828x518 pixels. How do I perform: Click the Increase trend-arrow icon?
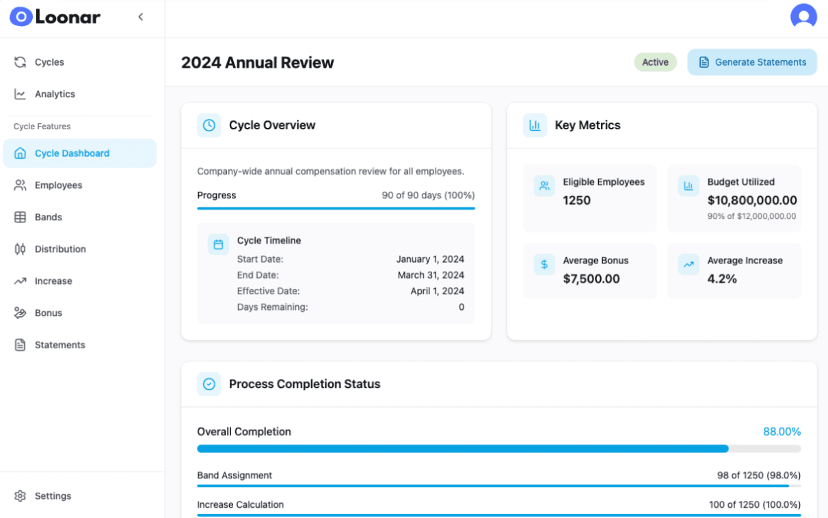coord(20,281)
